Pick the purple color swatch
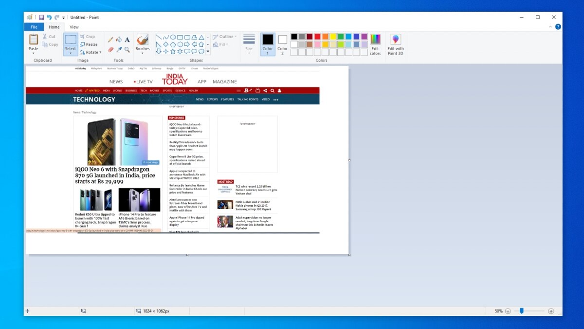The width and height of the screenshot is (584, 329). point(364,37)
